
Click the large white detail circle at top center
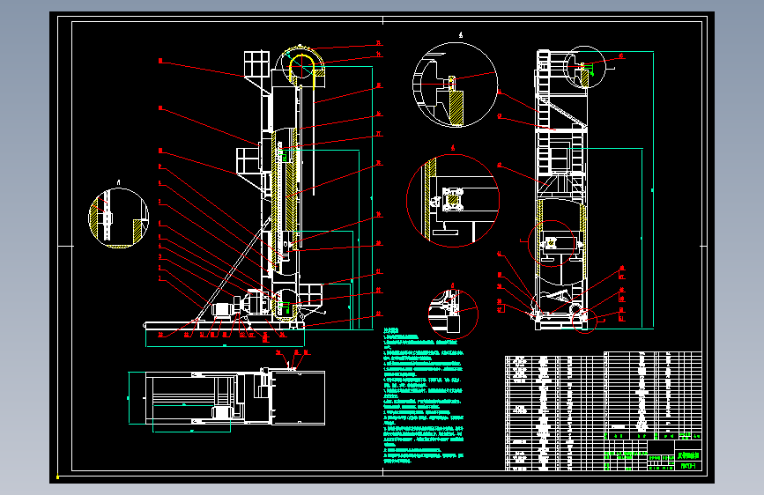[x=455, y=85]
